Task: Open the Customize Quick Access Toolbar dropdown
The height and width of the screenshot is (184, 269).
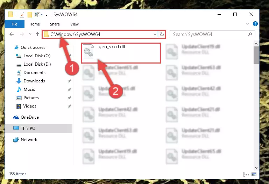Action: point(47,15)
